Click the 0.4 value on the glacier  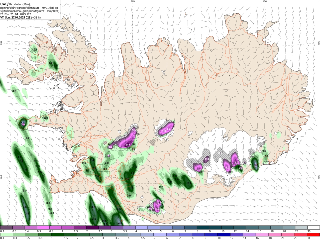click(x=207, y=159)
